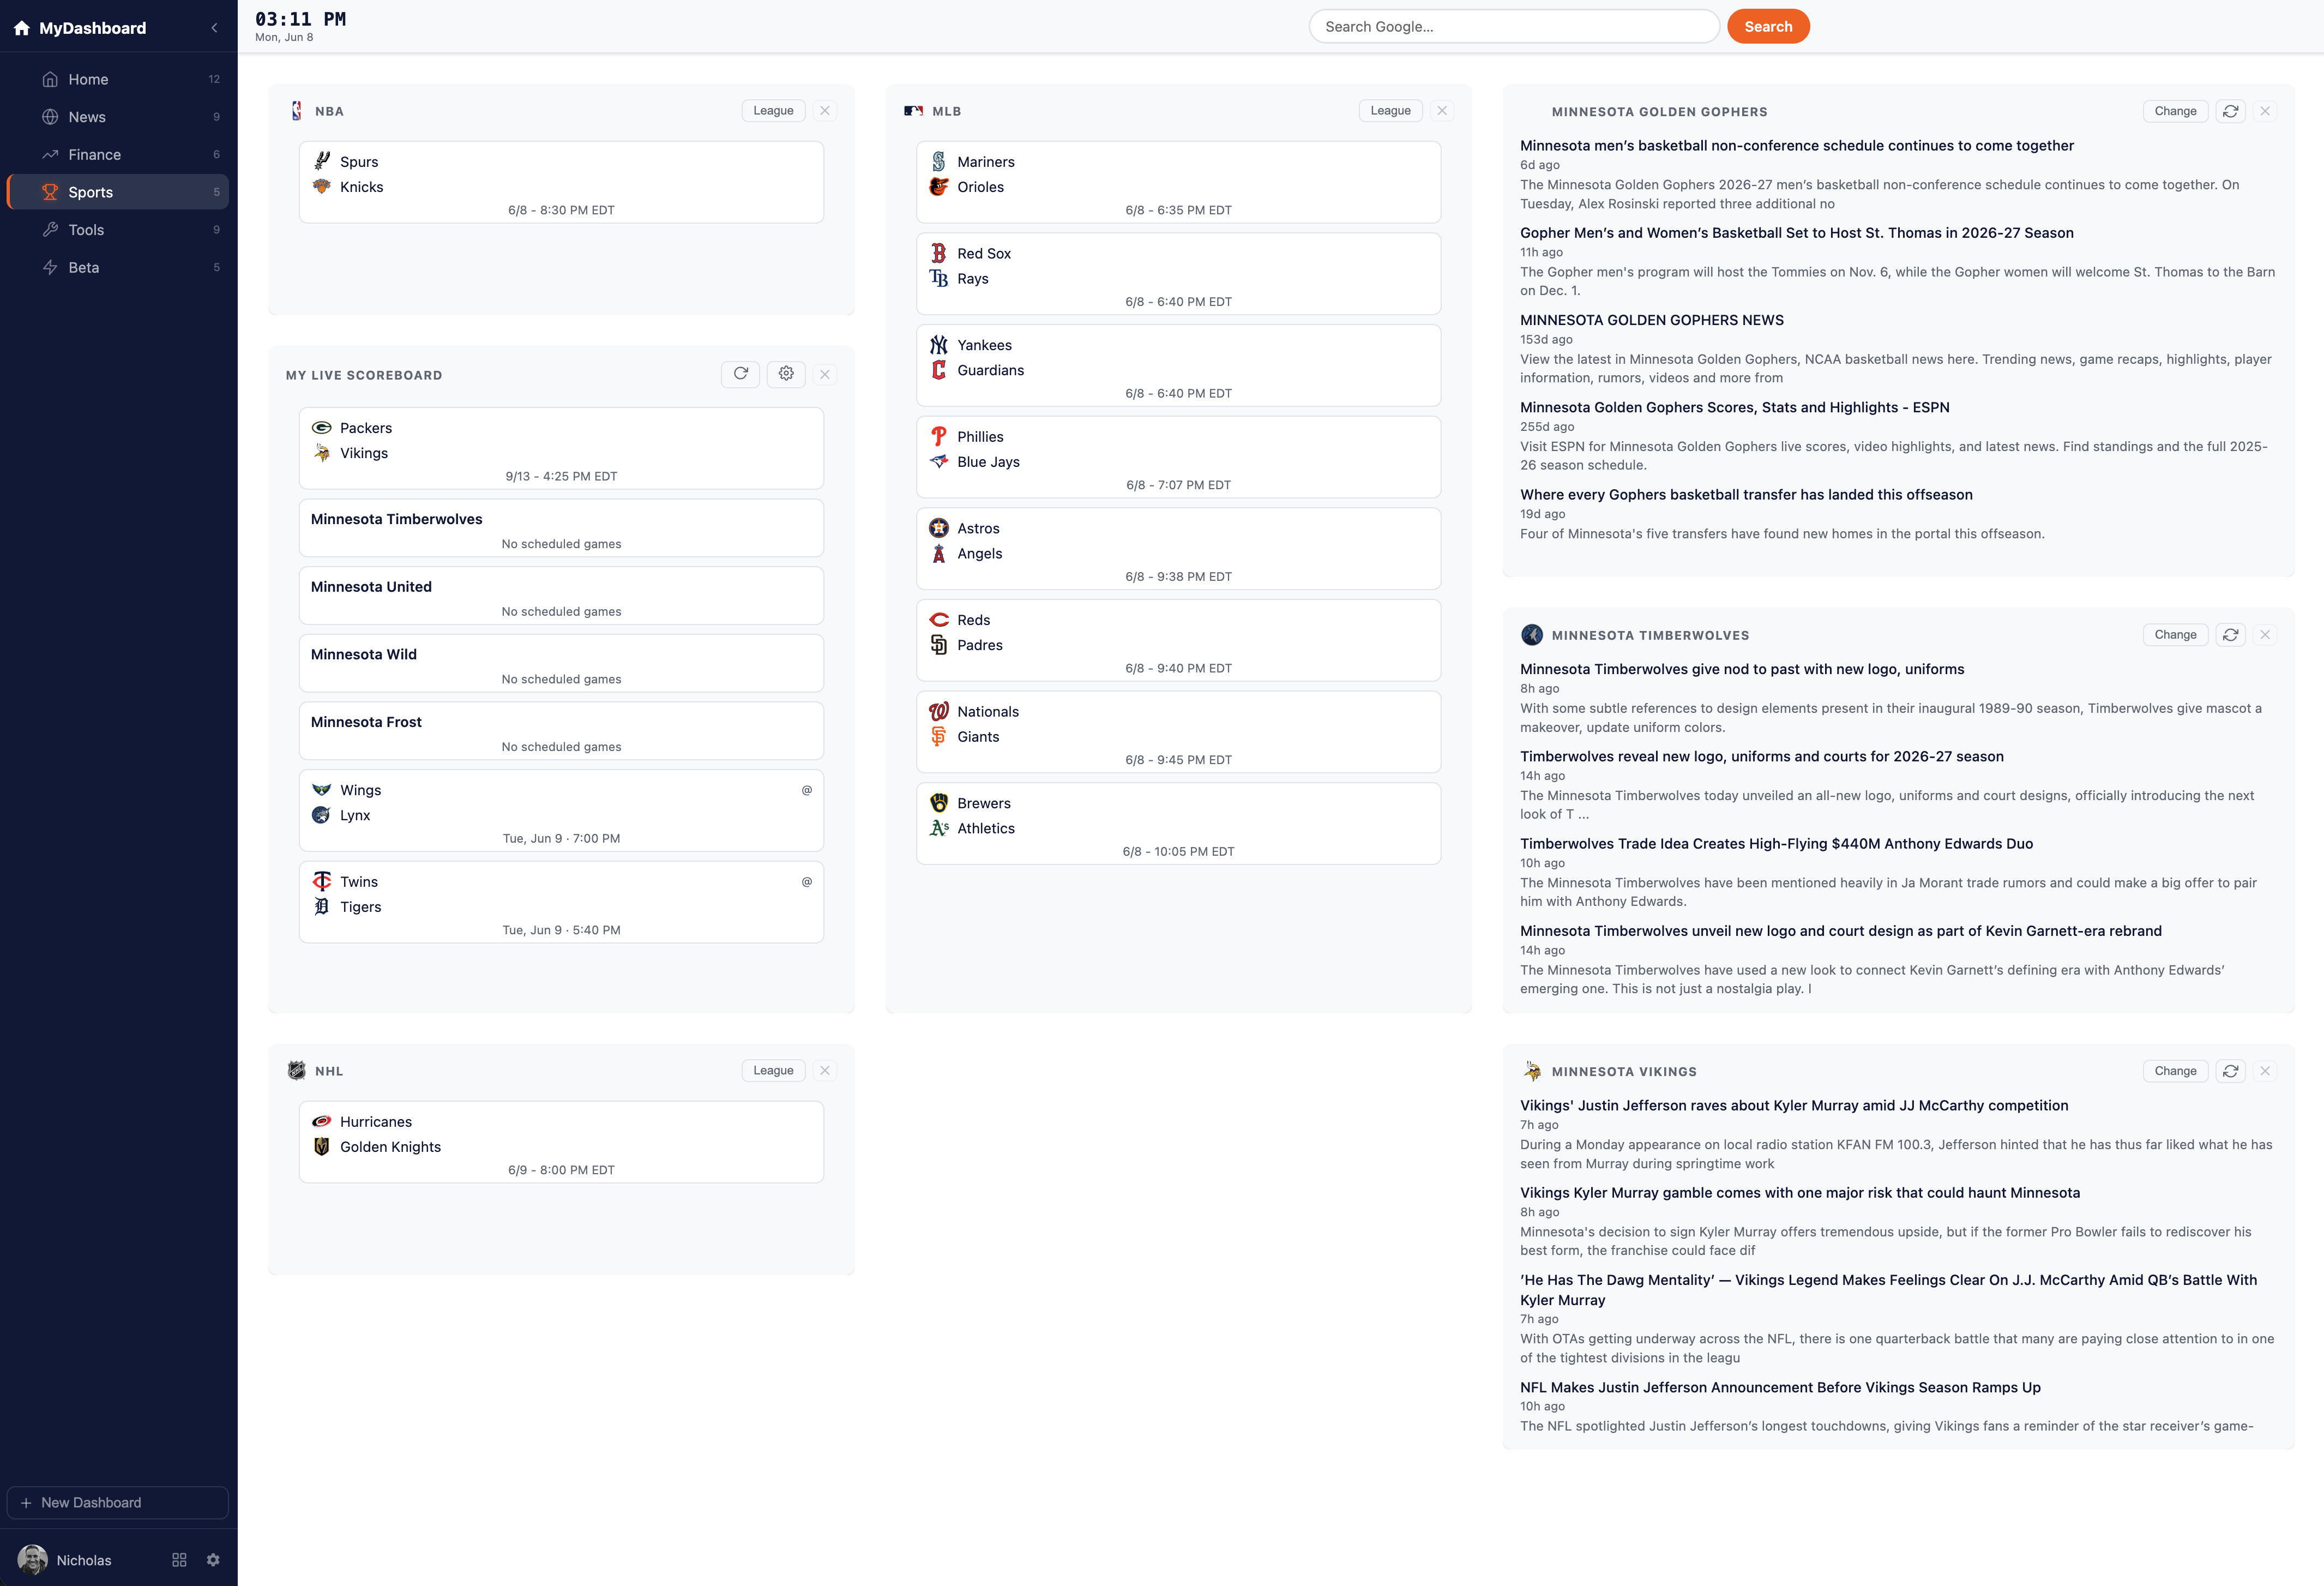The height and width of the screenshot is (1586, 2324).
Task: Close the NHL widget
Action: (825, 1070)
